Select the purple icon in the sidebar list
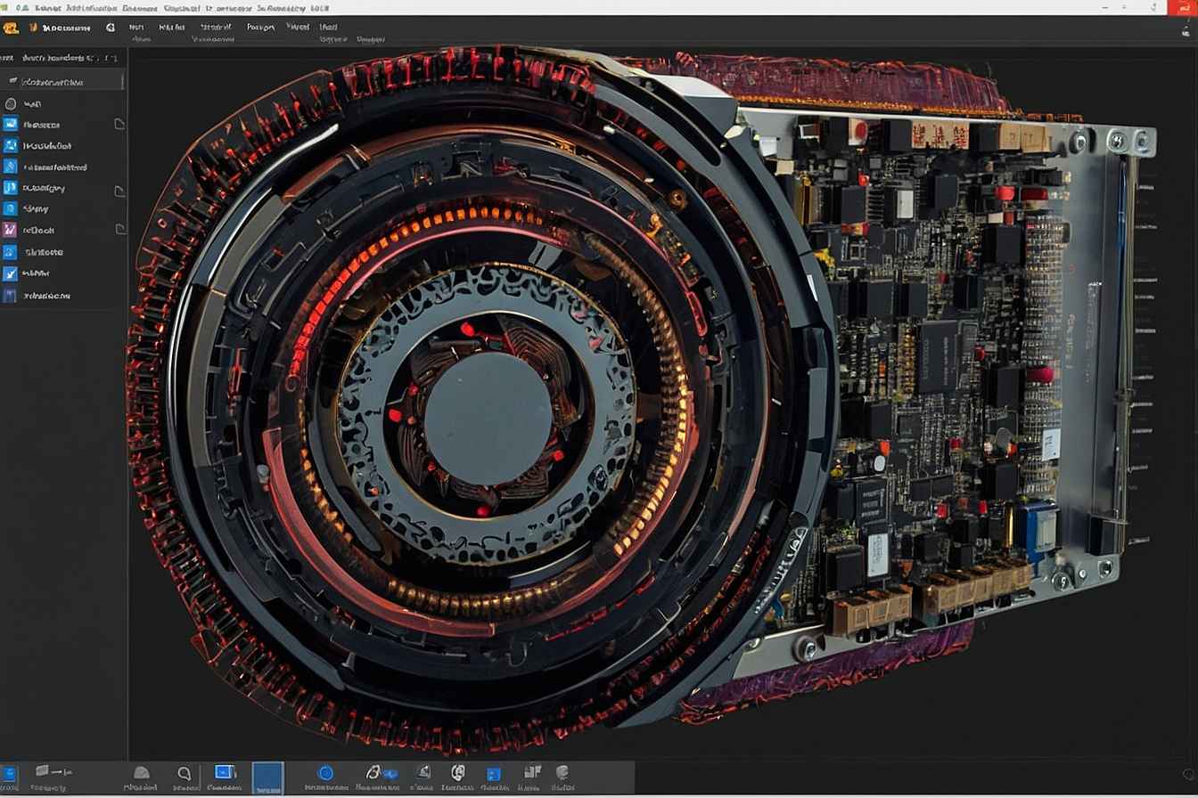Image resolution: width=1198 pixels, height=798 pixels. (x=10, y=230)
